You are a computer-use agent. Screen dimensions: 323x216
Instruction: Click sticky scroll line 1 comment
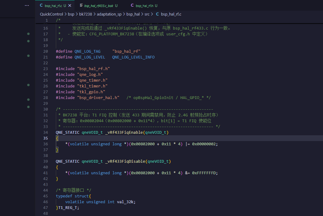point(58,20)
